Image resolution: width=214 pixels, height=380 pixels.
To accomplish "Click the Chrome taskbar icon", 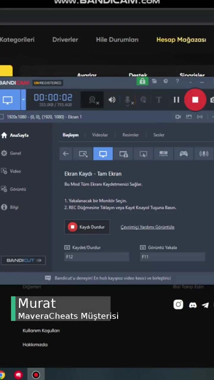I will point(2,375).
